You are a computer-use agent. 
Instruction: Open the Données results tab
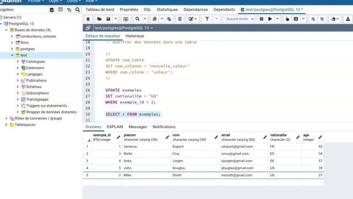(93, 127)
